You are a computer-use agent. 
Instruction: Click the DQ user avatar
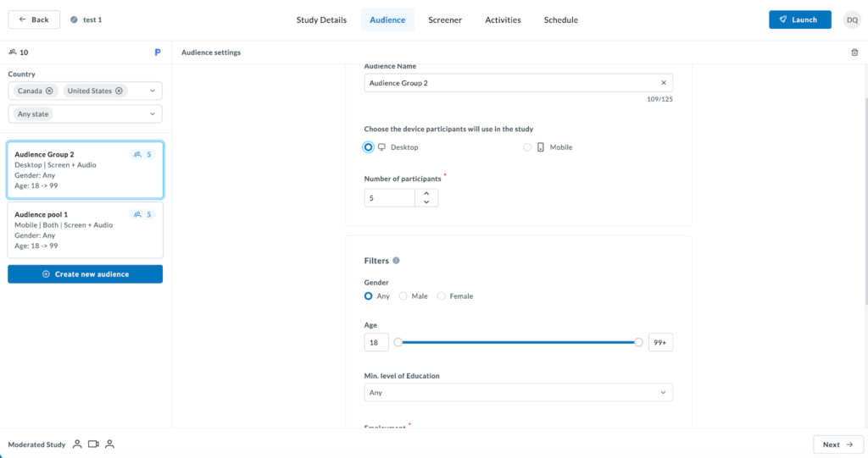[851, 19]
